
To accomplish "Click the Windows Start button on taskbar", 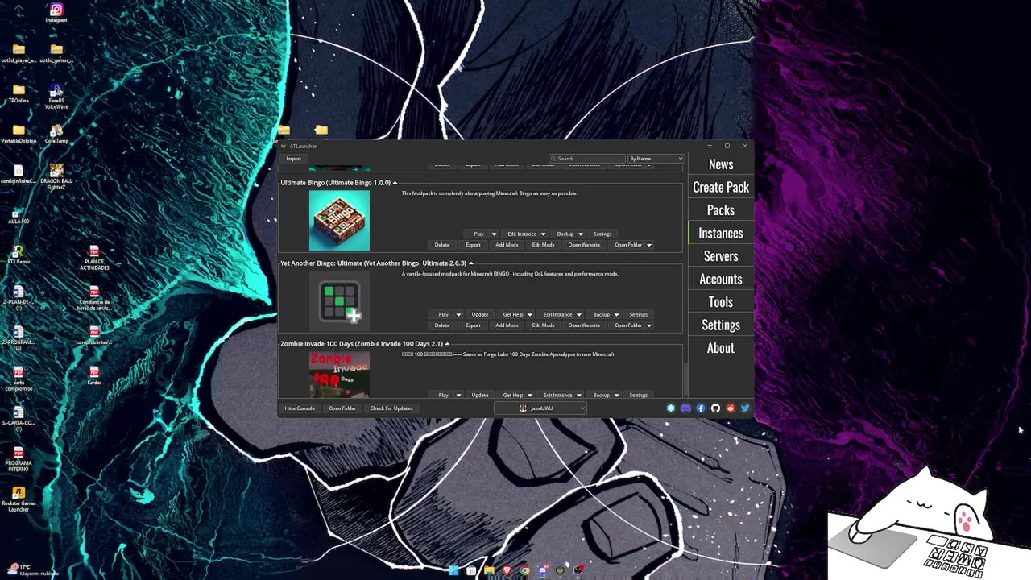I will coord(453,570).
